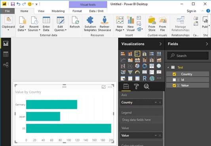Select the Home ribbon tab
The width and height of the screenshot is (211, 146).
point(25,11)
